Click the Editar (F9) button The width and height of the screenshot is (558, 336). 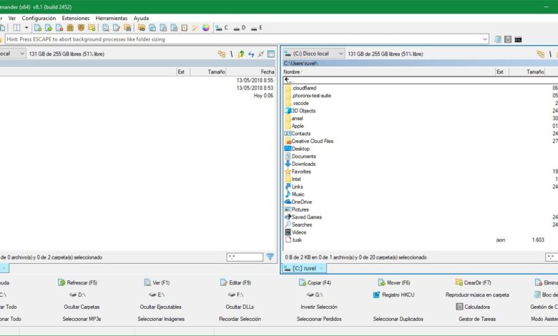click(235, 282)
